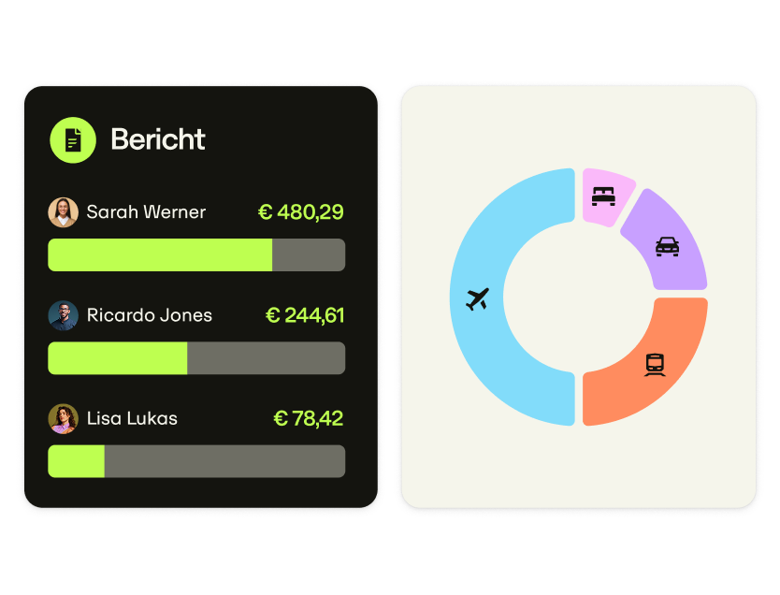
Task: Click the green Bericht document icon
Action: coord(73,140)
